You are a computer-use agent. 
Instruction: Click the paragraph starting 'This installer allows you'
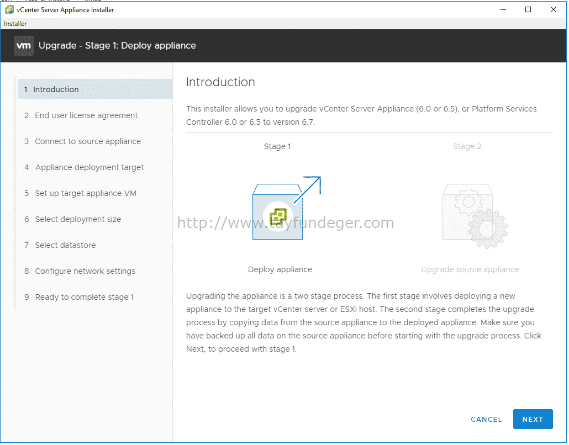361,115
